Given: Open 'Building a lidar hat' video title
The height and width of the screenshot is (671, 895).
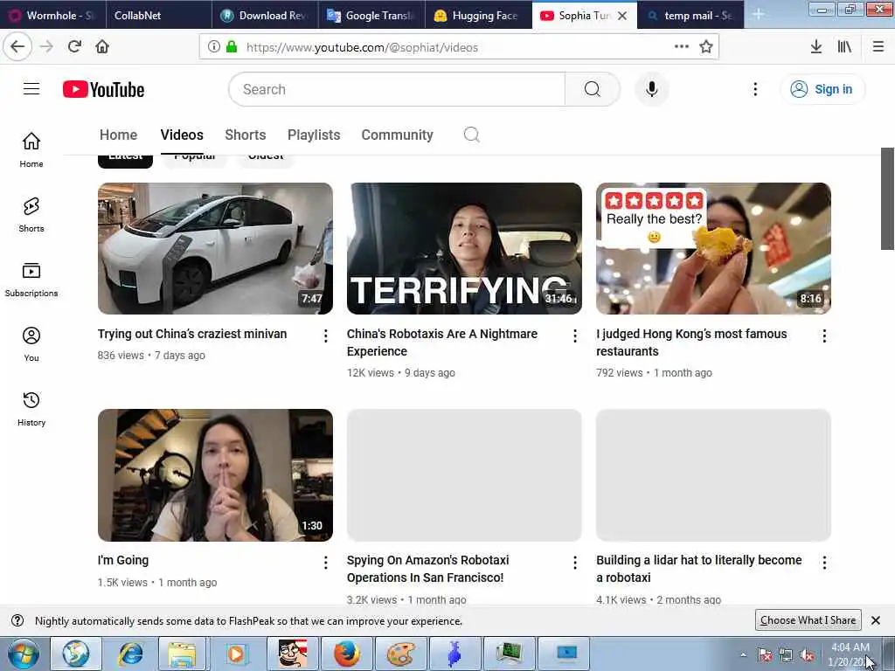Looking at the screenshot, I should [x=698, y=569].
